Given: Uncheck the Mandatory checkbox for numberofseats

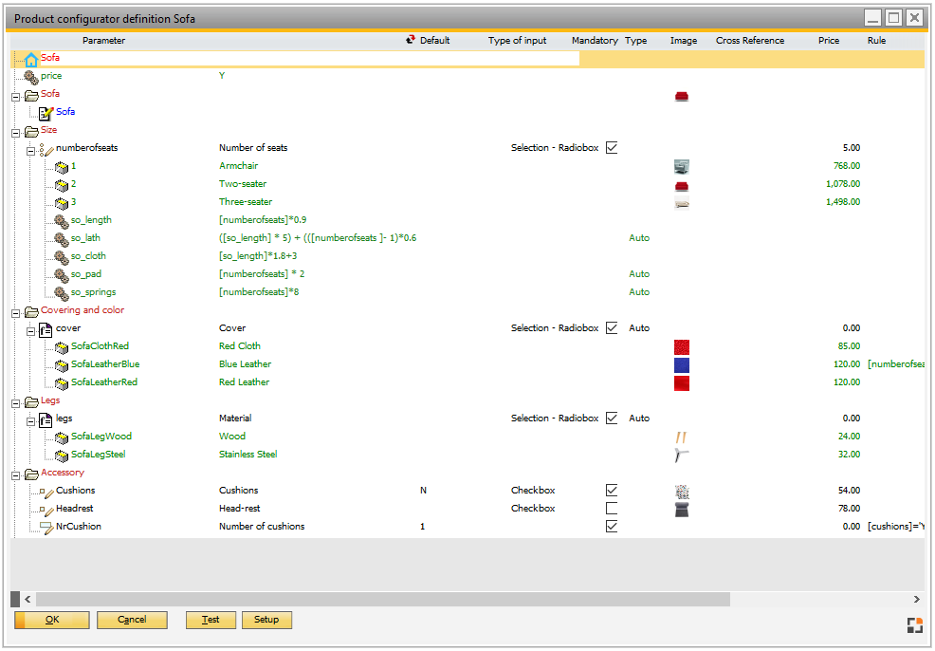Looking at the screenshot, I should click(612, 147).
